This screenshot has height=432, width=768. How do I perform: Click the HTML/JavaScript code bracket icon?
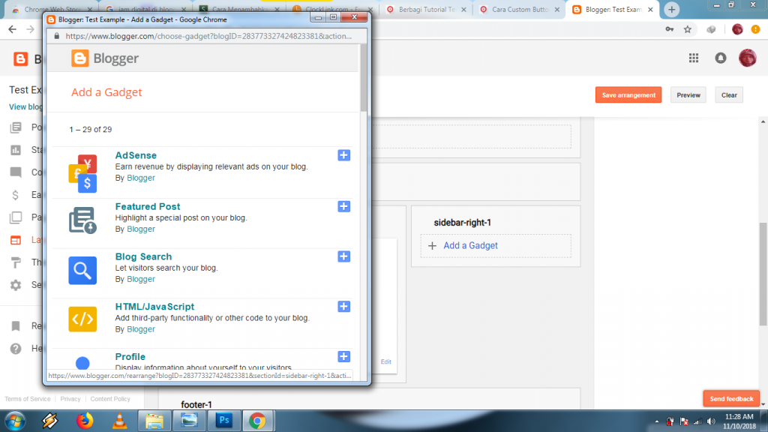tap(82, 319)
